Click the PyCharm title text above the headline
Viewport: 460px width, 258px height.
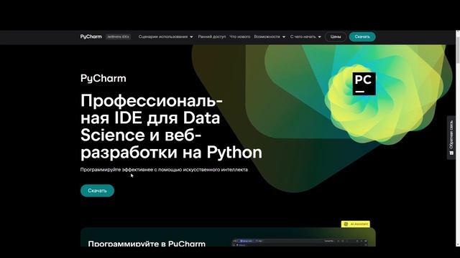[x=103, y=78]
